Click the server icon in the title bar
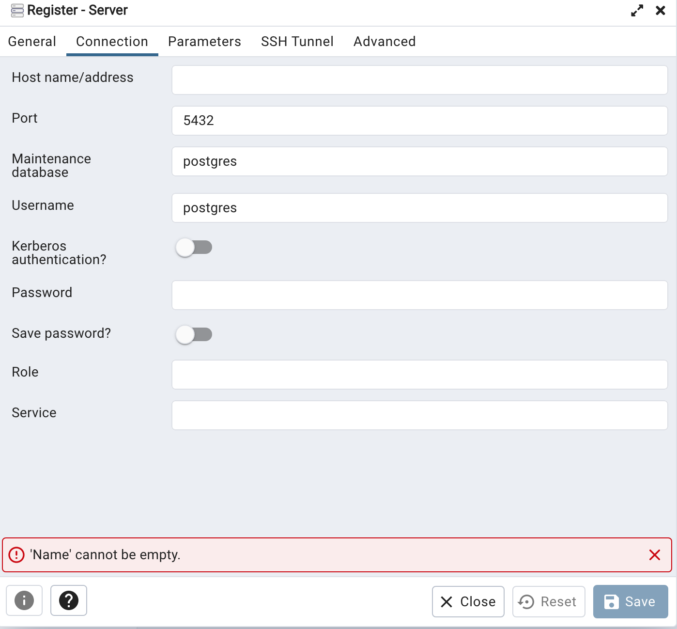 click(x=17, y=11)
